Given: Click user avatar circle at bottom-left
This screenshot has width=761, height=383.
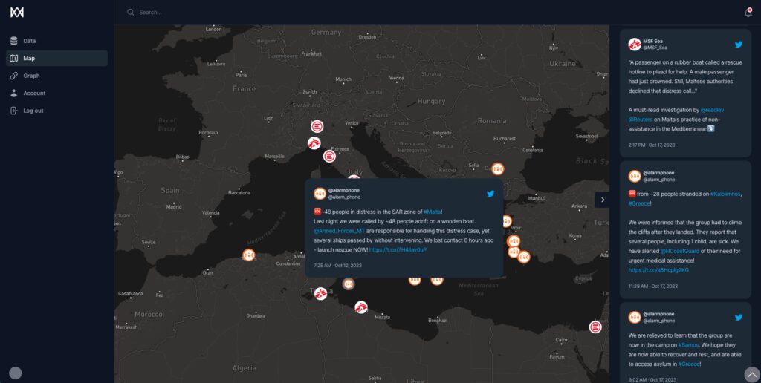Looking at the screenshot, I should [15, 373].
